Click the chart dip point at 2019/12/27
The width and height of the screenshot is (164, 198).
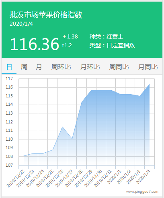[x=72, y=139]
